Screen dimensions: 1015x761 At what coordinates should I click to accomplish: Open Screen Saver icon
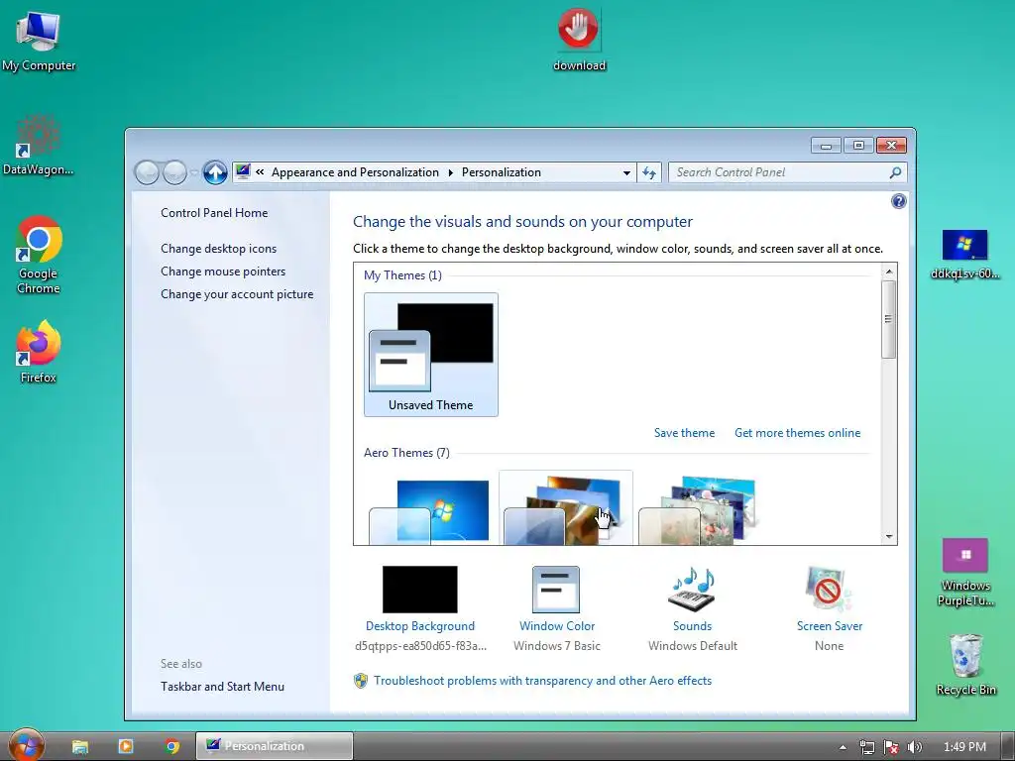[829, 590]
